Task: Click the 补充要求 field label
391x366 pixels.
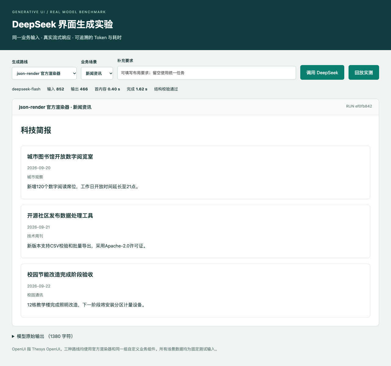Action: [x=125, y=61]
